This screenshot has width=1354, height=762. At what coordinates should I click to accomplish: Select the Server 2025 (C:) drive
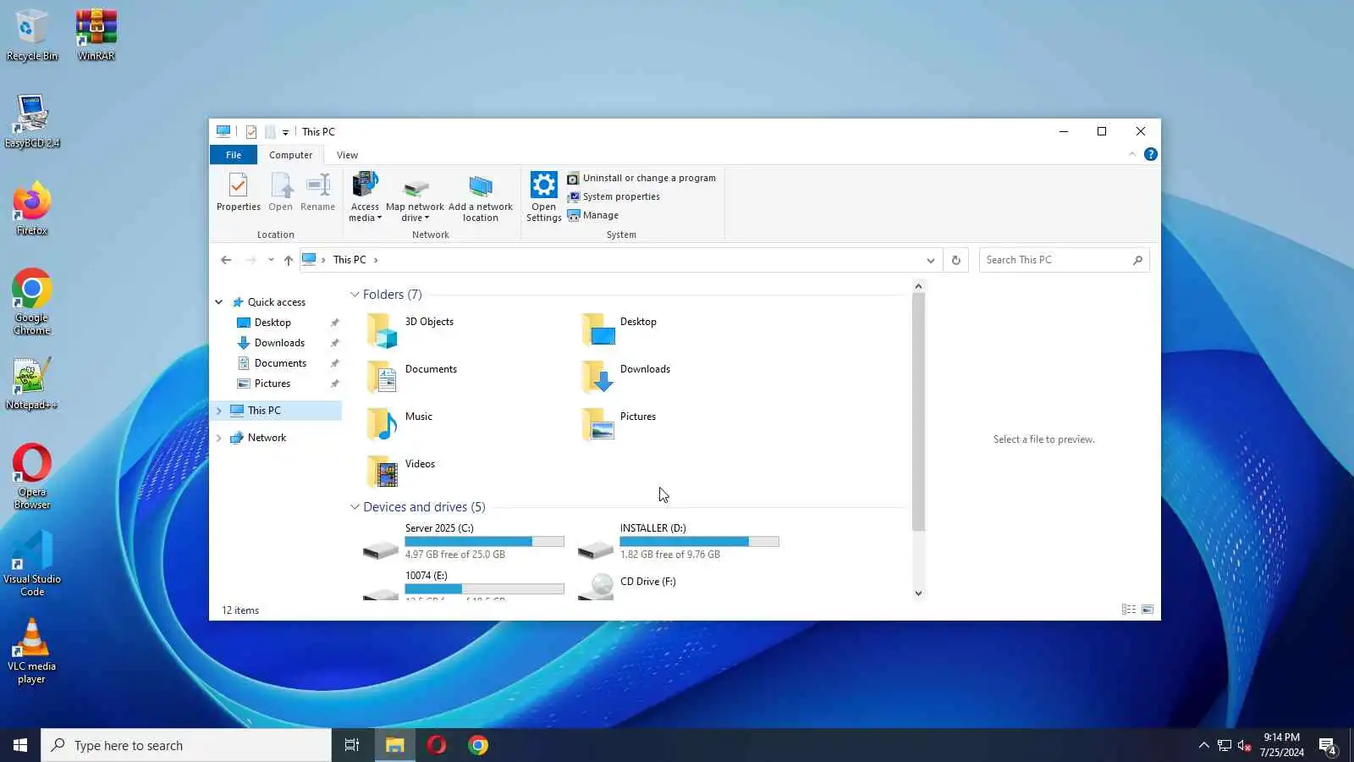(x=464, y=542)
